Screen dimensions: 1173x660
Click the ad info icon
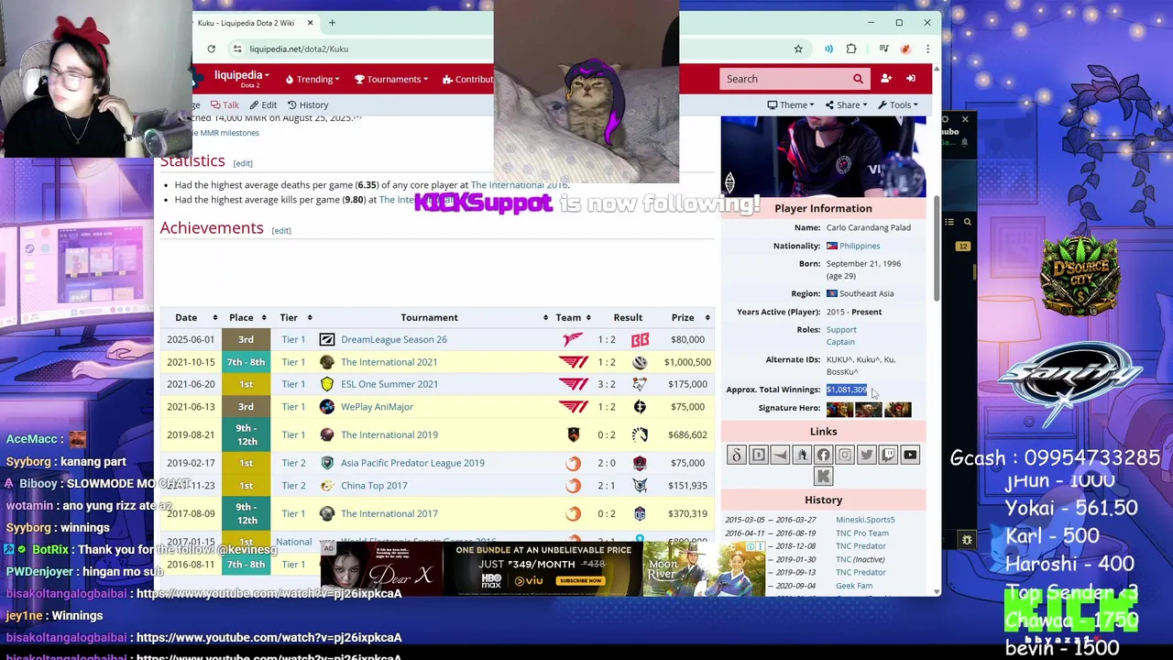750,547
